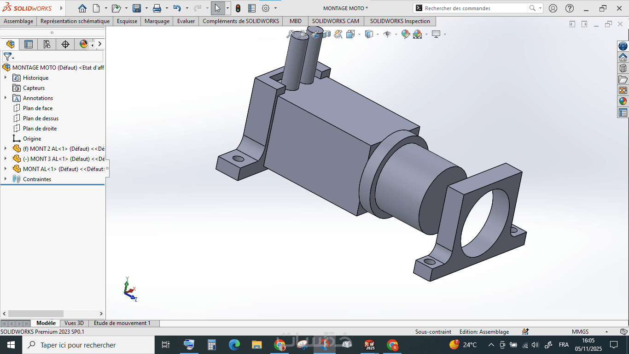Open the Evaluer ribbon tab
This screenshot has width=629, height=354.
(x=186, y=21)
